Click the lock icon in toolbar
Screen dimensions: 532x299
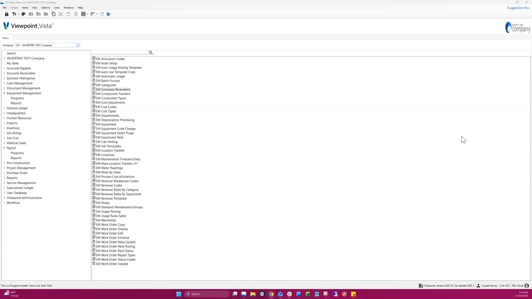7,14
